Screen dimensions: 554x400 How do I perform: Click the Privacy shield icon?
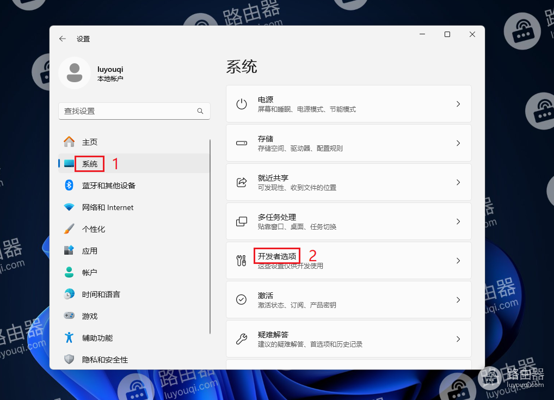click(x=69, y=359)
